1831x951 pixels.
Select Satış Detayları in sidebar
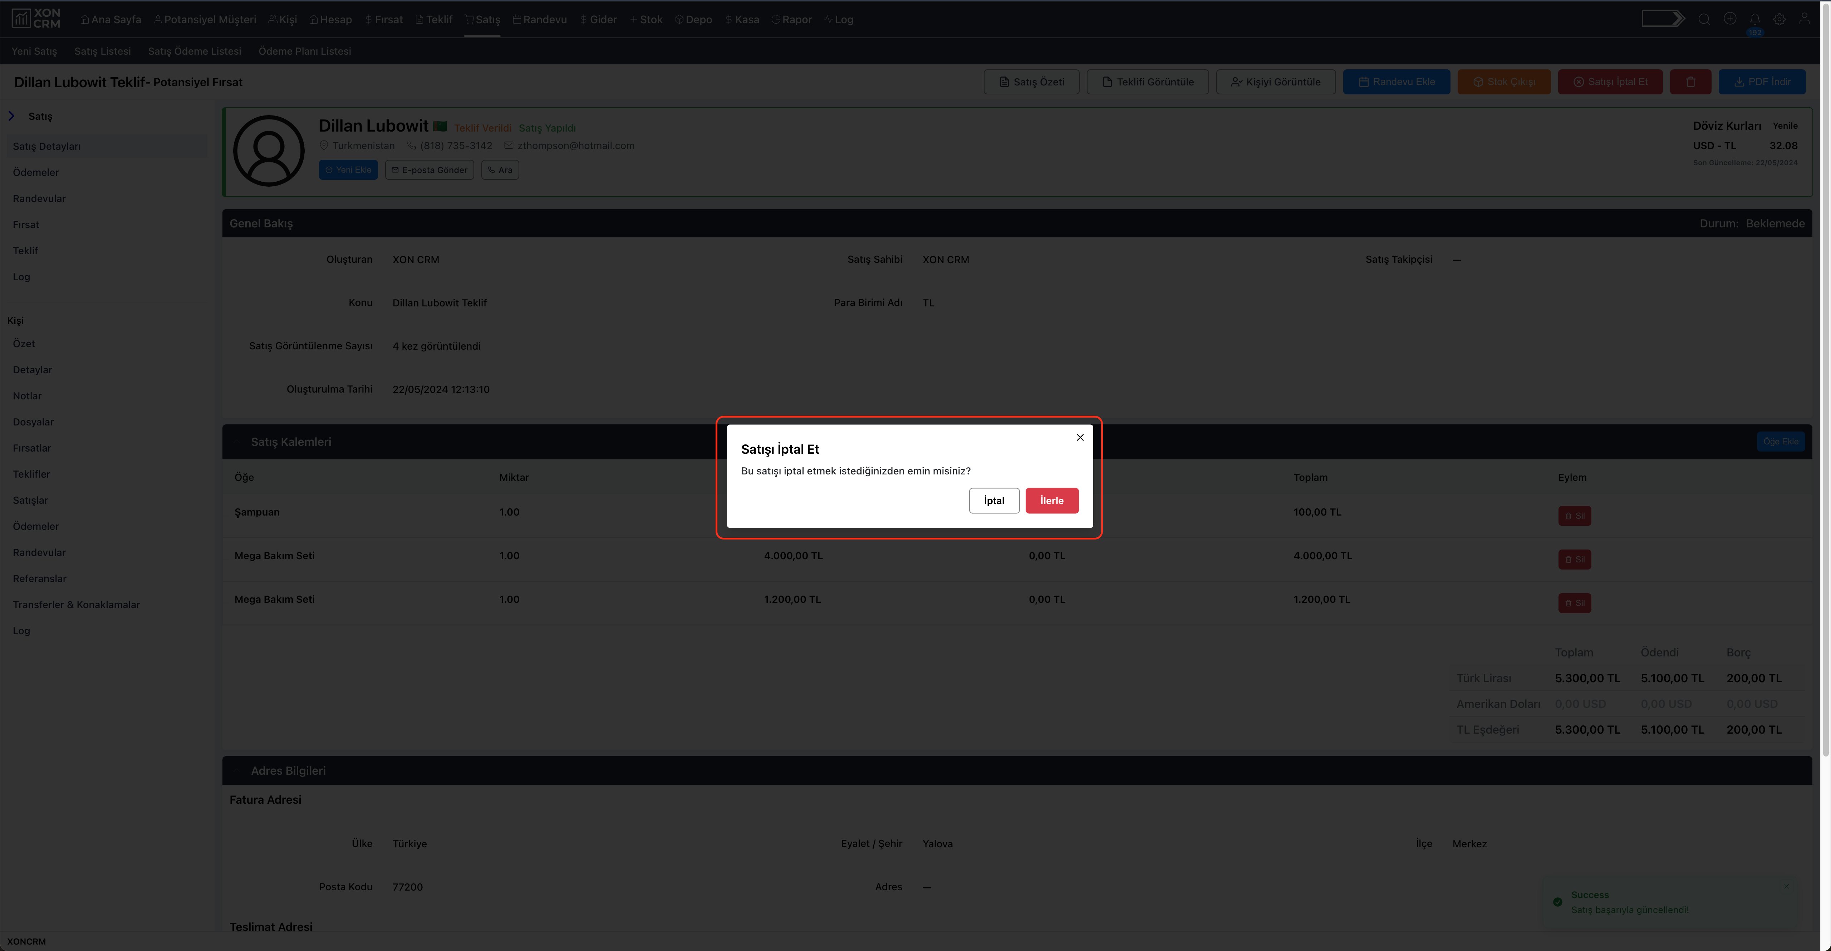point(107,147)
